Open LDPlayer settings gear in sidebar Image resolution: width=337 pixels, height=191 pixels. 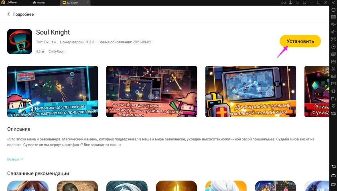point(333,10)
